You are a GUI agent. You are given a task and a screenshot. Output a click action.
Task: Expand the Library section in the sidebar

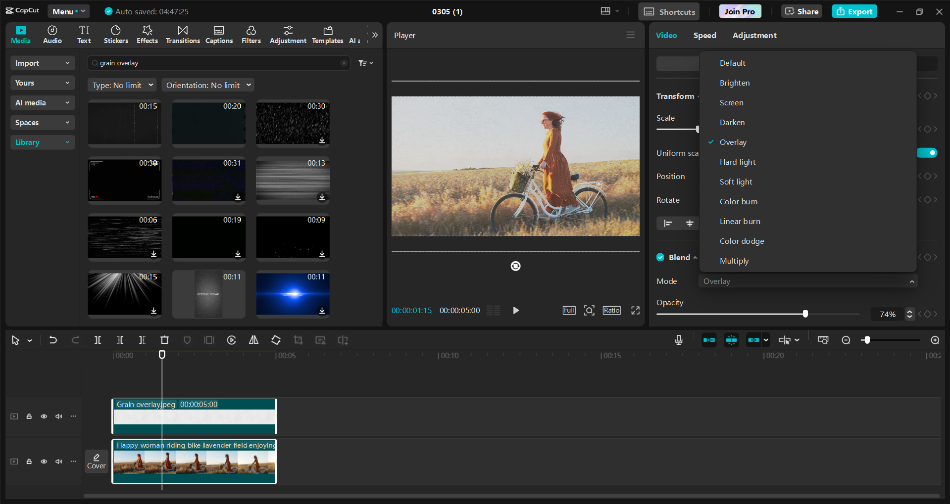click(42, 142)
